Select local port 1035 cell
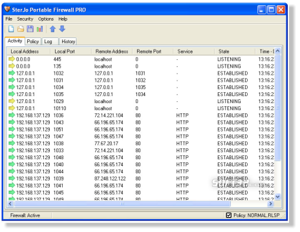Image resolution: width=300 pixels, height=232 pixels. (58, 94)
